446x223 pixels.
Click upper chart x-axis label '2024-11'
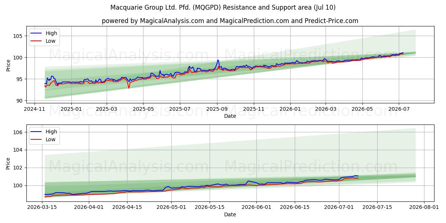coord(35,109)
